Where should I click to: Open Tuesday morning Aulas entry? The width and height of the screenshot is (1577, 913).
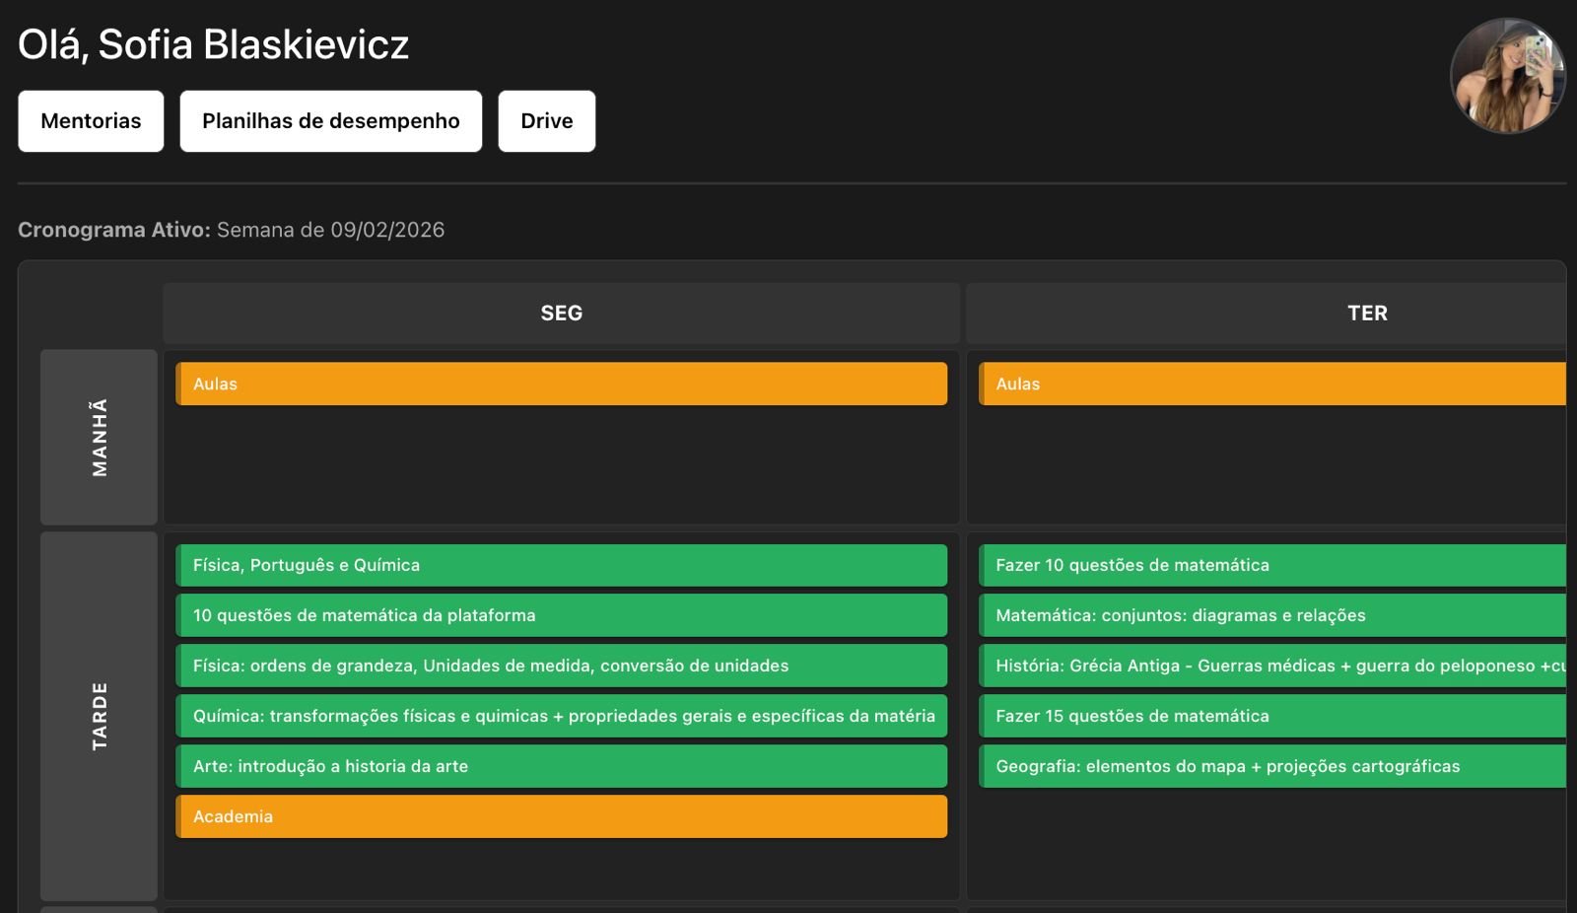coord(1271,384)
